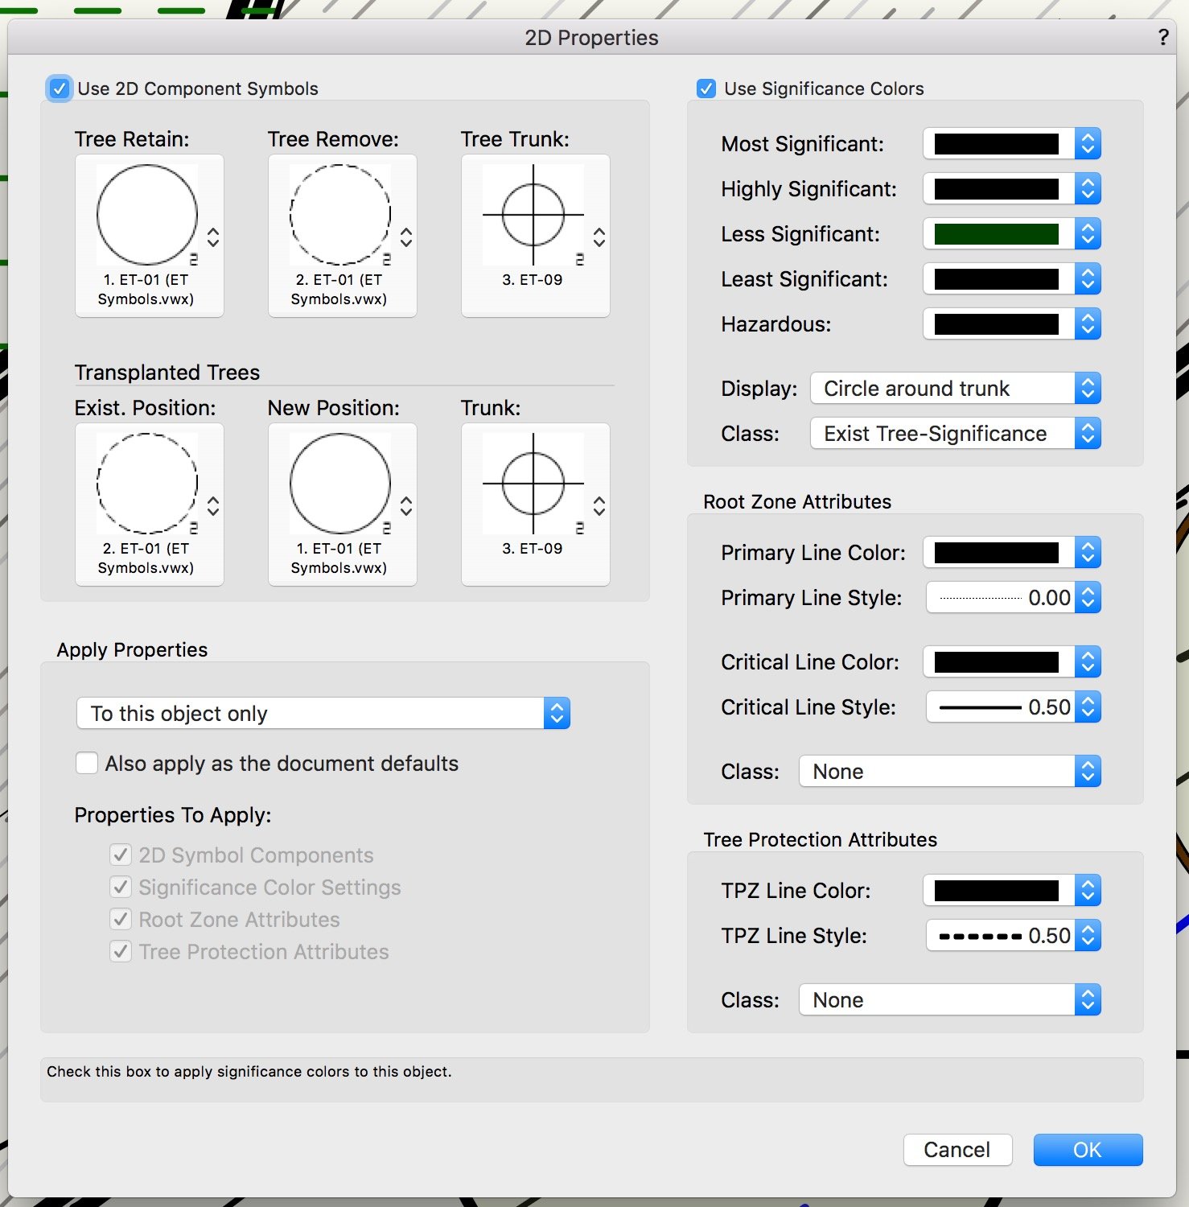Uncheck Use Significance Colors
Image resolution: width=1189 pixels, height=1207 pixels.
coord(706,89)
